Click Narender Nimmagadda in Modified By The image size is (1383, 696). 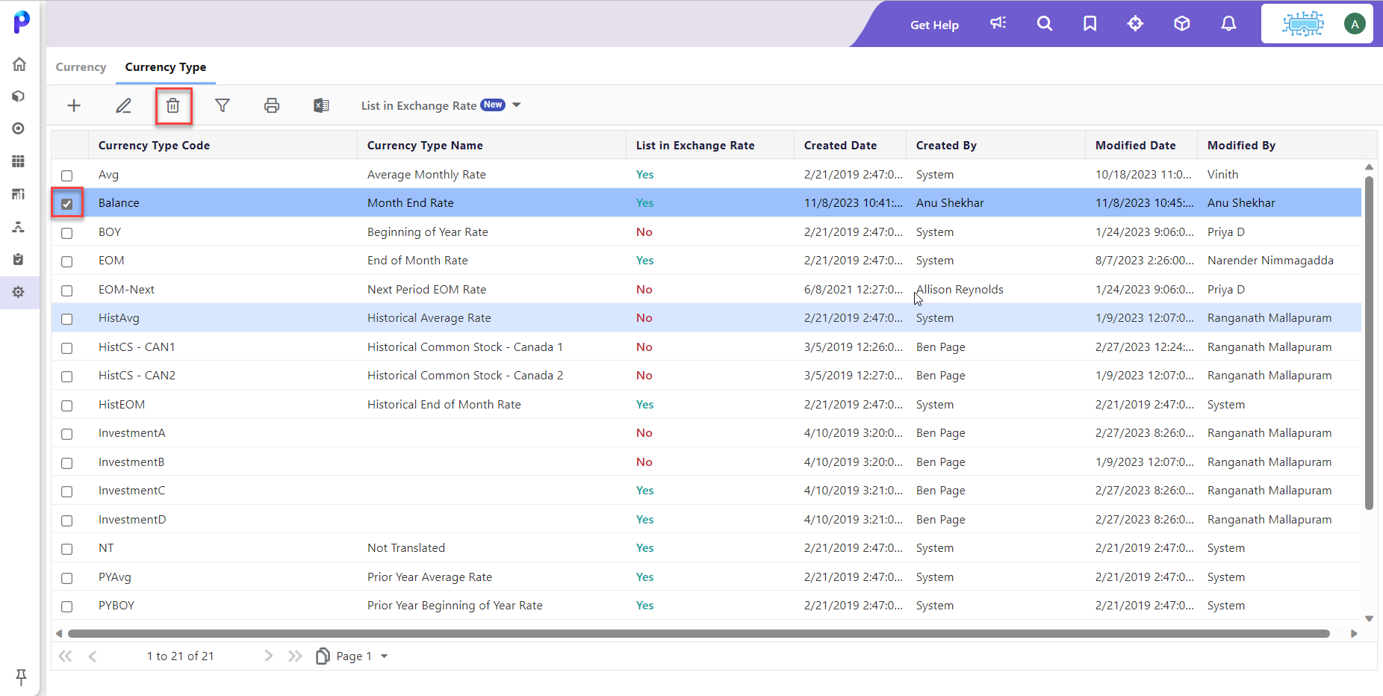pyautogui.click(x=1270, y=261)
